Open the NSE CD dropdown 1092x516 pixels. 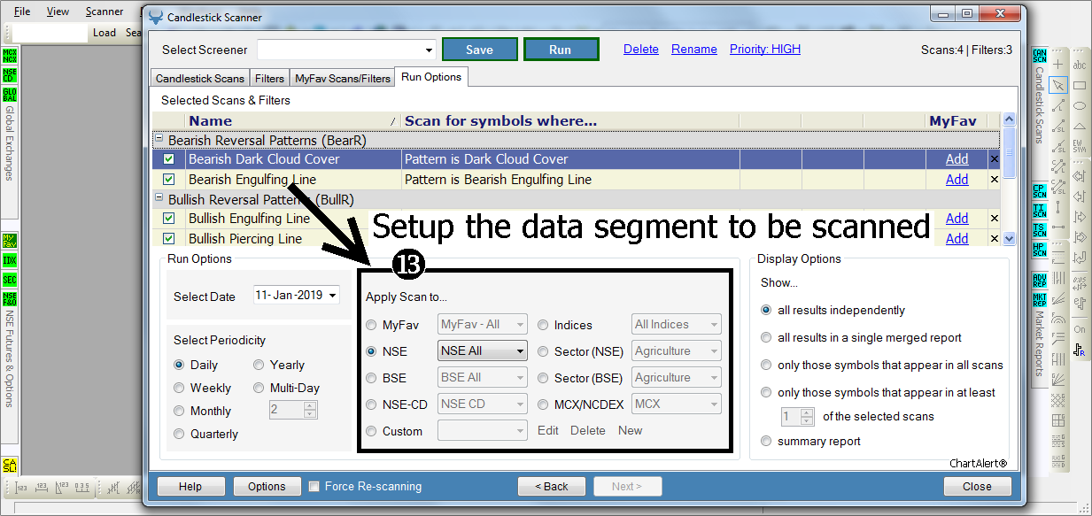point(483,404)
